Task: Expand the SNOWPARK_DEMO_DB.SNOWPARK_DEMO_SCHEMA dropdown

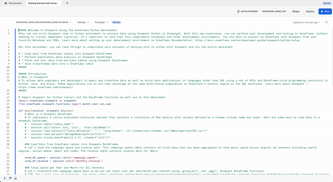Action: click(44, 22)
